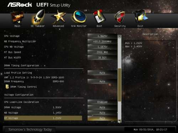Switch to the Boot label
Image resolution: width=178 pixels, height=133 pixels.
click(x=99, y=26)
